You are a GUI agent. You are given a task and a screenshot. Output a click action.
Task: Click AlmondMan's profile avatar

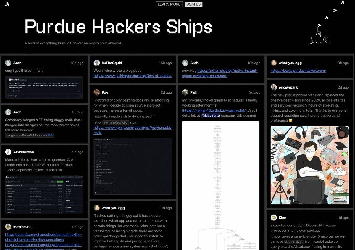pyautogui.click(x=8, y=152)
